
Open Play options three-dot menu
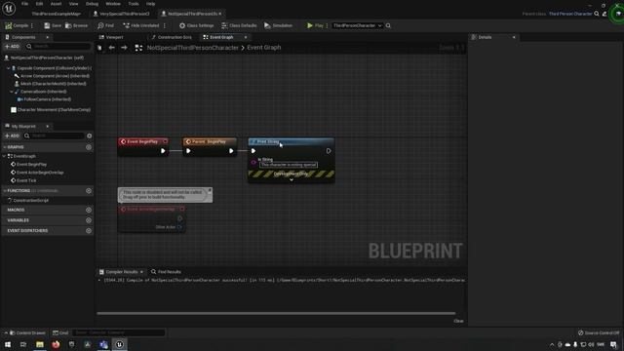(x=328, y=25)
